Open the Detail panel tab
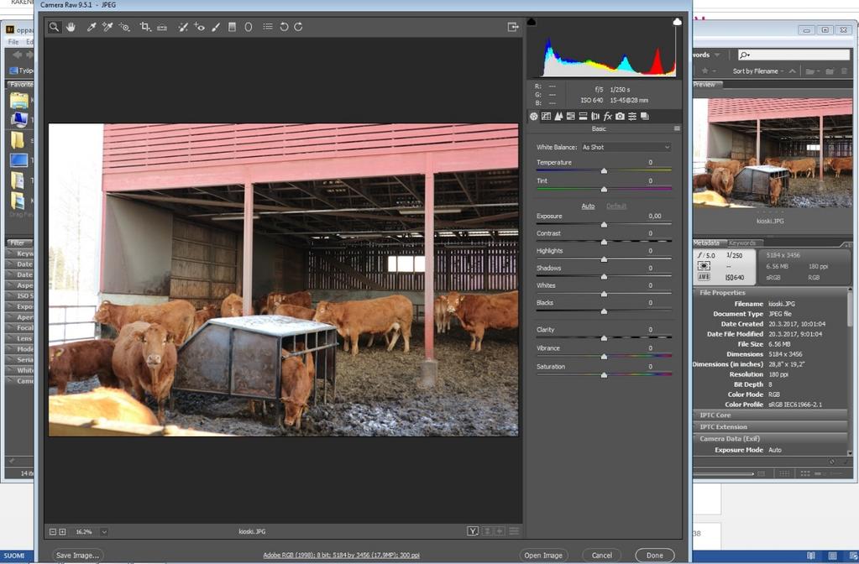 pyautogui.click(x=558, y=116)
